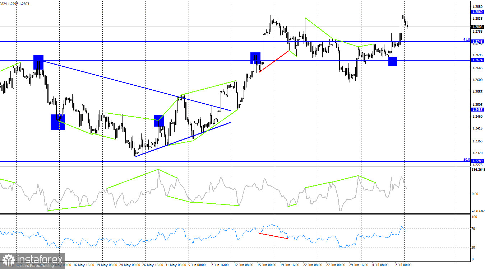Click the 26 May 16:00 date label
This screenshot has width=485, height=269.
tap(153, 265)
